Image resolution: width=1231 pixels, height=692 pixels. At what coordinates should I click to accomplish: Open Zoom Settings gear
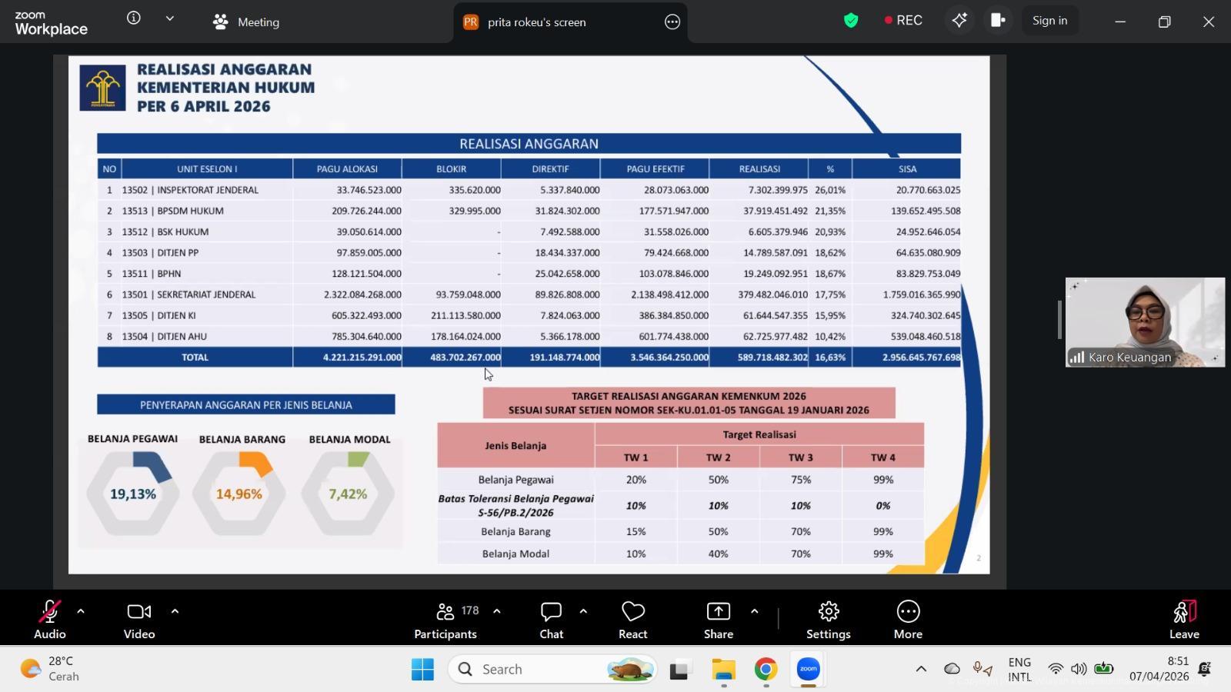pyautogui.click(x=828, y=620)
